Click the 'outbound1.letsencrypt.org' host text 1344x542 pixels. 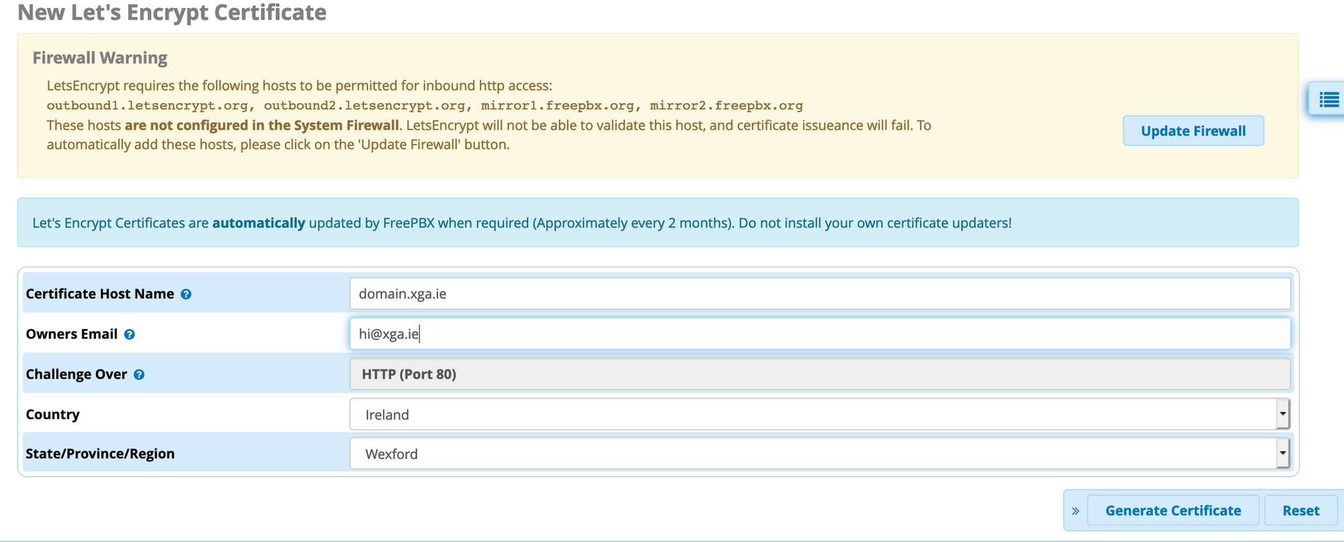click(x=147, y=105)
